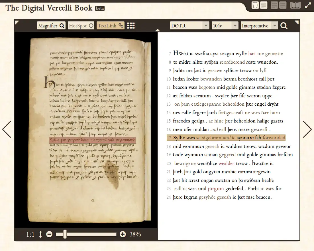The height and width of the screenshot is (251, 314).
Task: Click the 38% zoom level value
Action: click(x=135, y=234)
